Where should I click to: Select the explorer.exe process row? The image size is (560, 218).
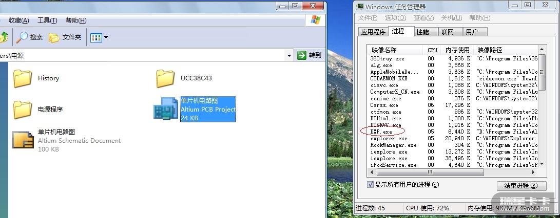(453, 138)
